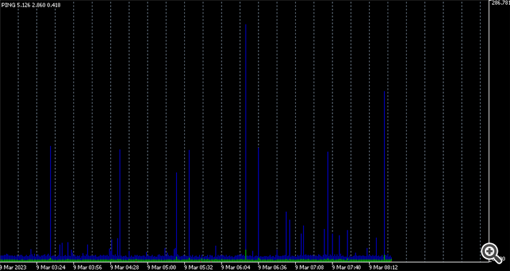Click the 9 Mar 07:08 time label
The height and width of the screenshot is (271, 510).
pos(309,268)
